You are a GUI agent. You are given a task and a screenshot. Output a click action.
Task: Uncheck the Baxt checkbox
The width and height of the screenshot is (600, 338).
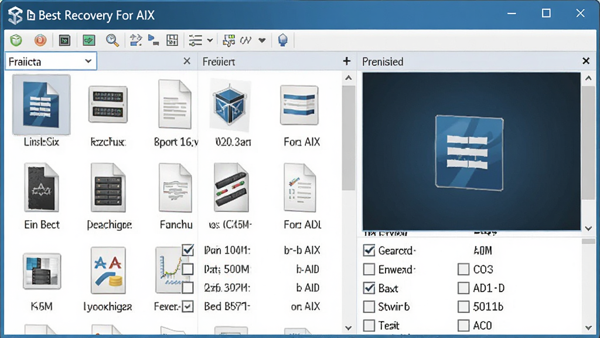tap(369, 288)
